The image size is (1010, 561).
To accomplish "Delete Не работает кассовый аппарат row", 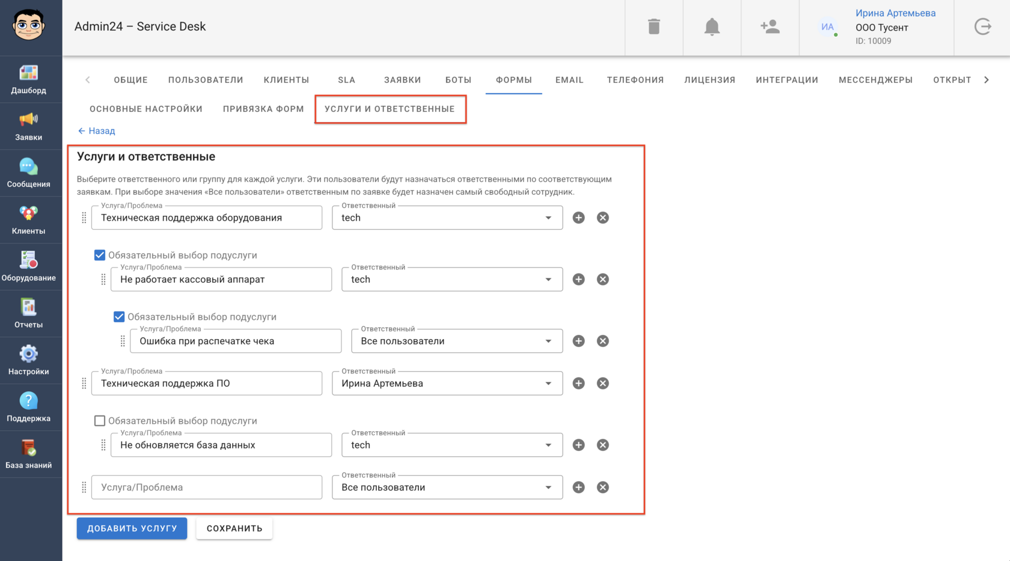I will point(602,279).
